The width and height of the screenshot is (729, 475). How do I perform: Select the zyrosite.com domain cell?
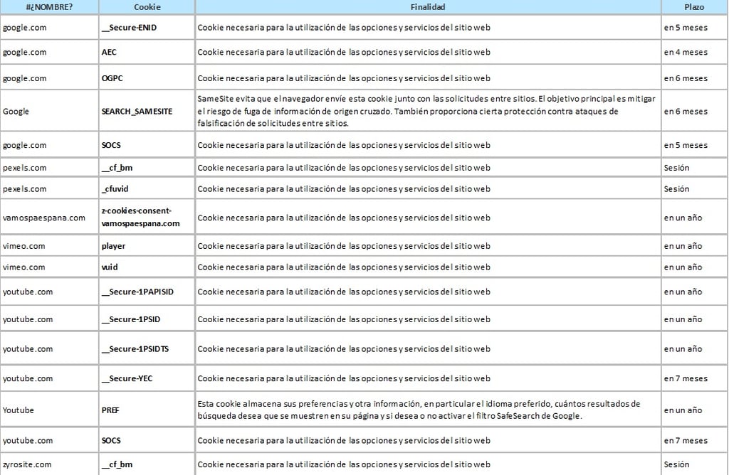coord(49,464)
